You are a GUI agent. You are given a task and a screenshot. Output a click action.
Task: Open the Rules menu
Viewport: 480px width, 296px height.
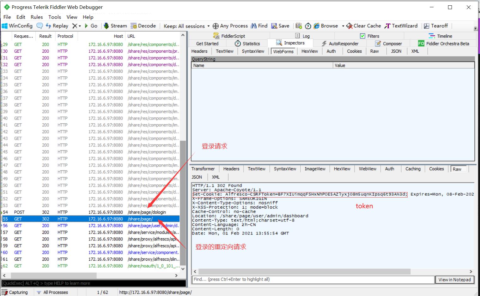tap(37, 17)
